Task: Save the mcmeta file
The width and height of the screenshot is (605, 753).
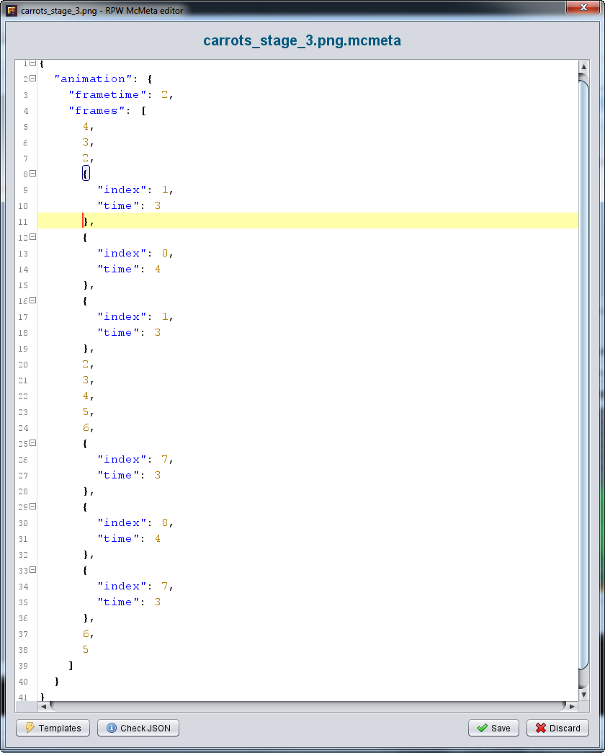Action: [x=493, y=728]
